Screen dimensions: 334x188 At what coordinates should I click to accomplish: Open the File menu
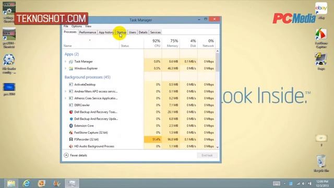(x=66, y=26)
